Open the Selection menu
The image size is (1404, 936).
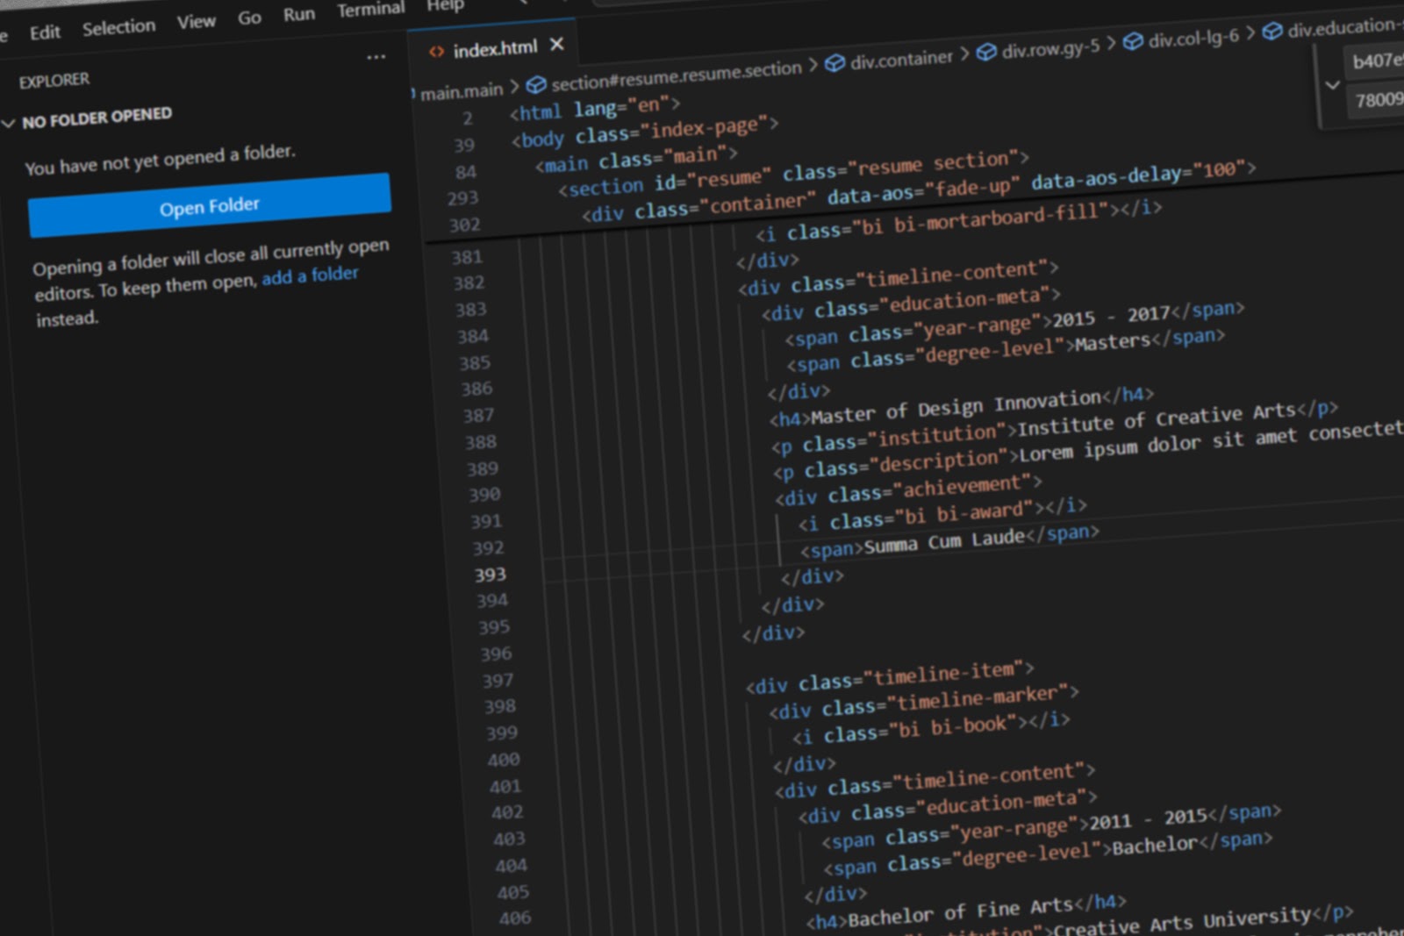(x=118, y=27)
